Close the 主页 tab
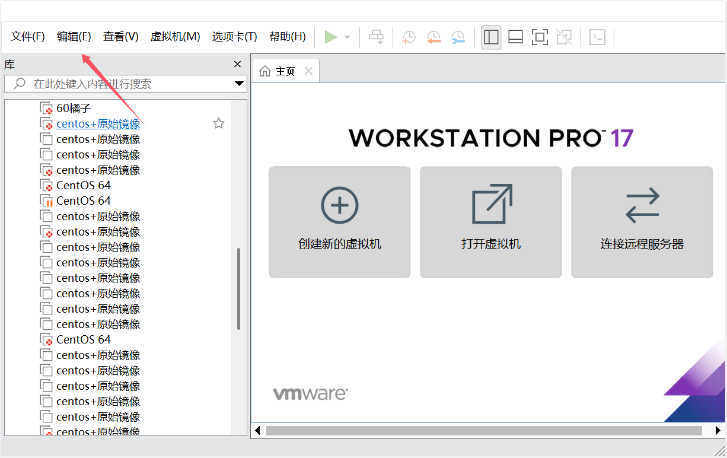This screenshot has width=727, height=458. [x=308, y=71]
